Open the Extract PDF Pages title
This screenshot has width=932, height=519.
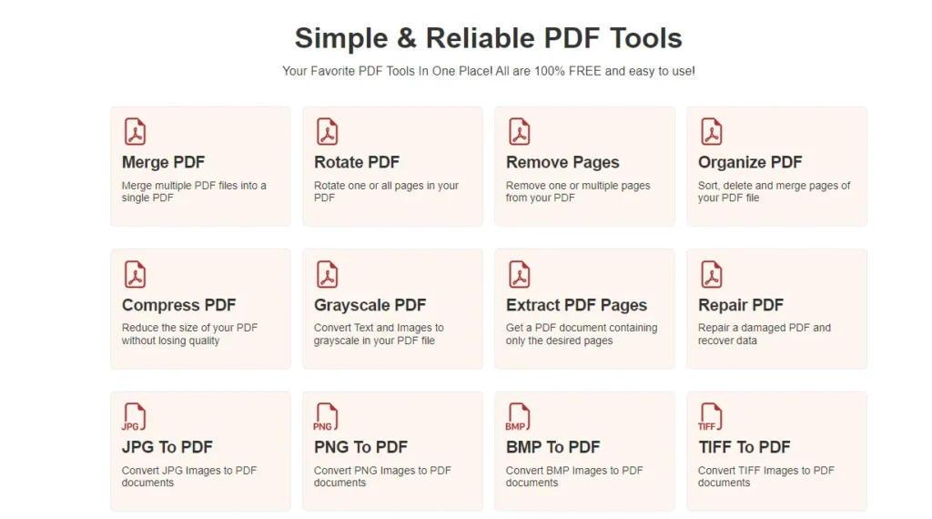[576, 305]
